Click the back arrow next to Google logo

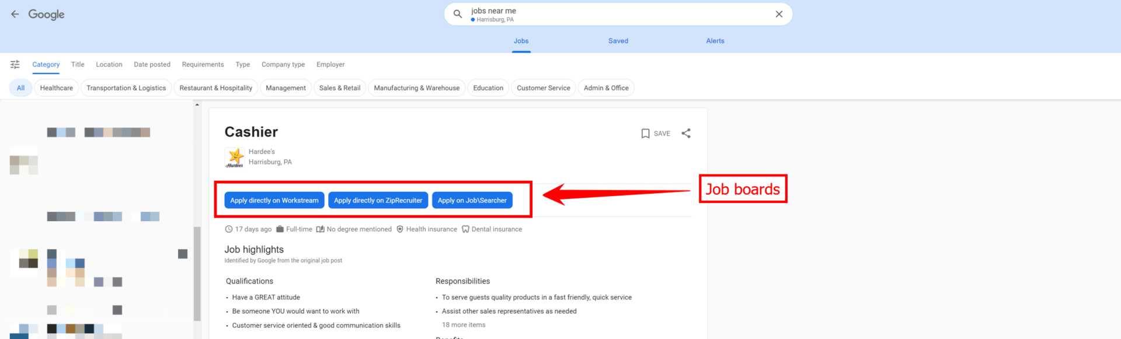pyautogui.click(x=15, y=15)
